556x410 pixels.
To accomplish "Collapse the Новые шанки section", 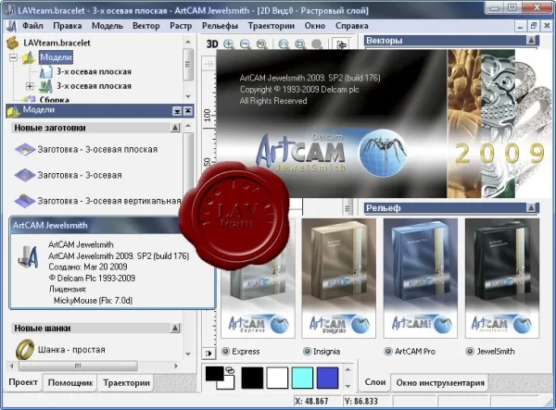I will [175, 329].
